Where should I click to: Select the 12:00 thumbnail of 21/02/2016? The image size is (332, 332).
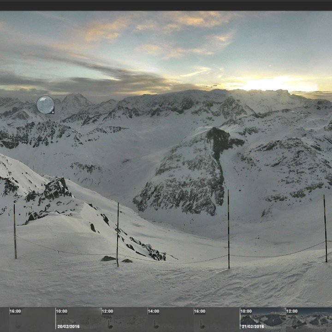pyautogui.click(x=309, y=319)
